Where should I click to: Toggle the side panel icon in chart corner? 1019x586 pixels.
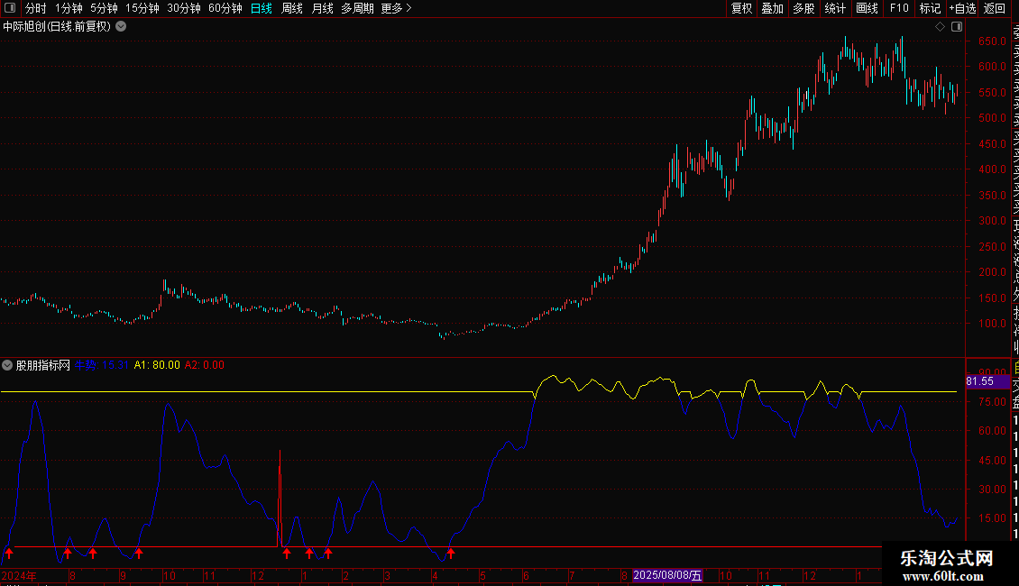[x=957, y=27]
